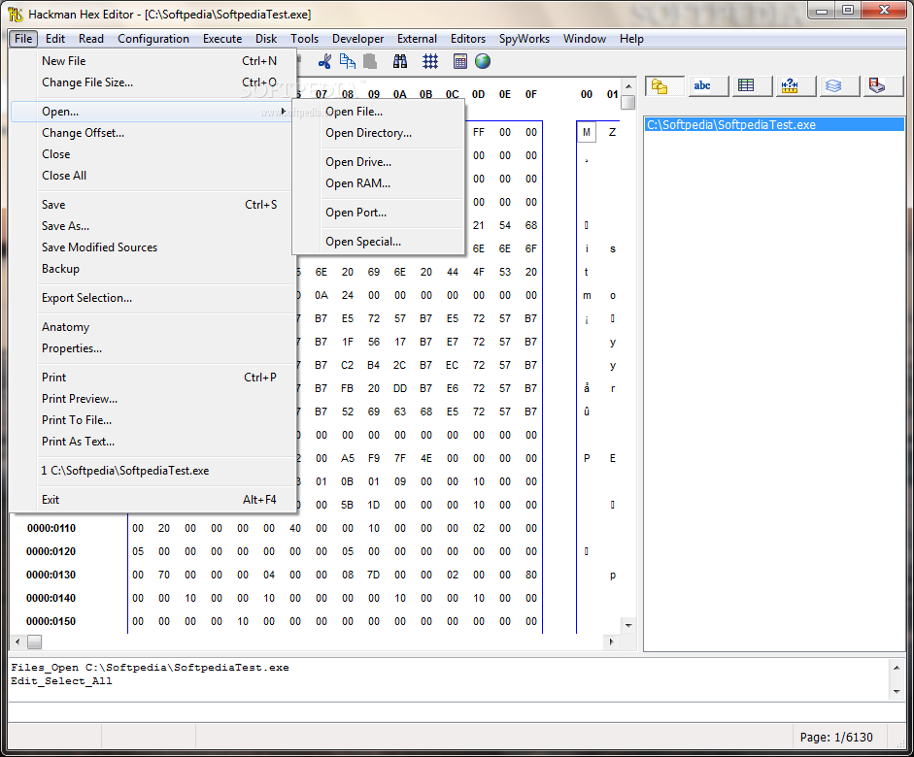Click hex editor vertical scrollbar down arrow
Image resolution: width=914 pixels, height=757 pixels.
pos(628,625)
